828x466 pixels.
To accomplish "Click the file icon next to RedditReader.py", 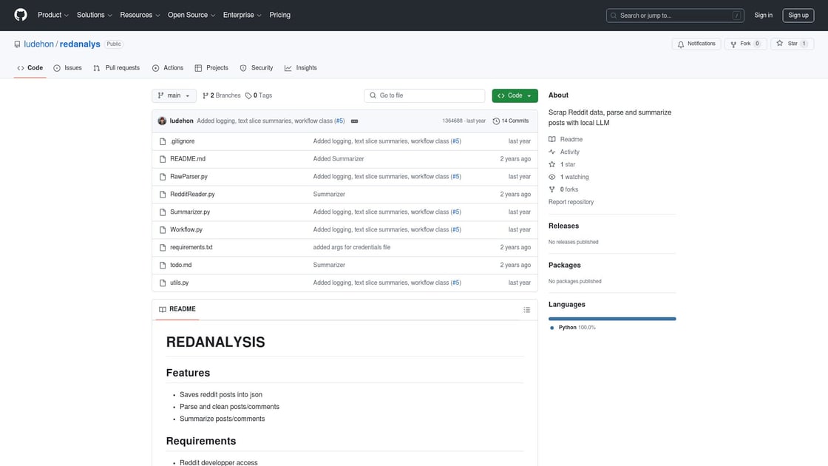I will click(163, 195).
